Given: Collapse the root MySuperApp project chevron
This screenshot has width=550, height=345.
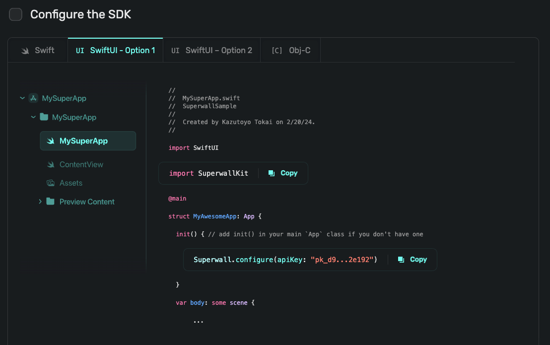Looking at the screenshot, I should click(x=22, y=98).
